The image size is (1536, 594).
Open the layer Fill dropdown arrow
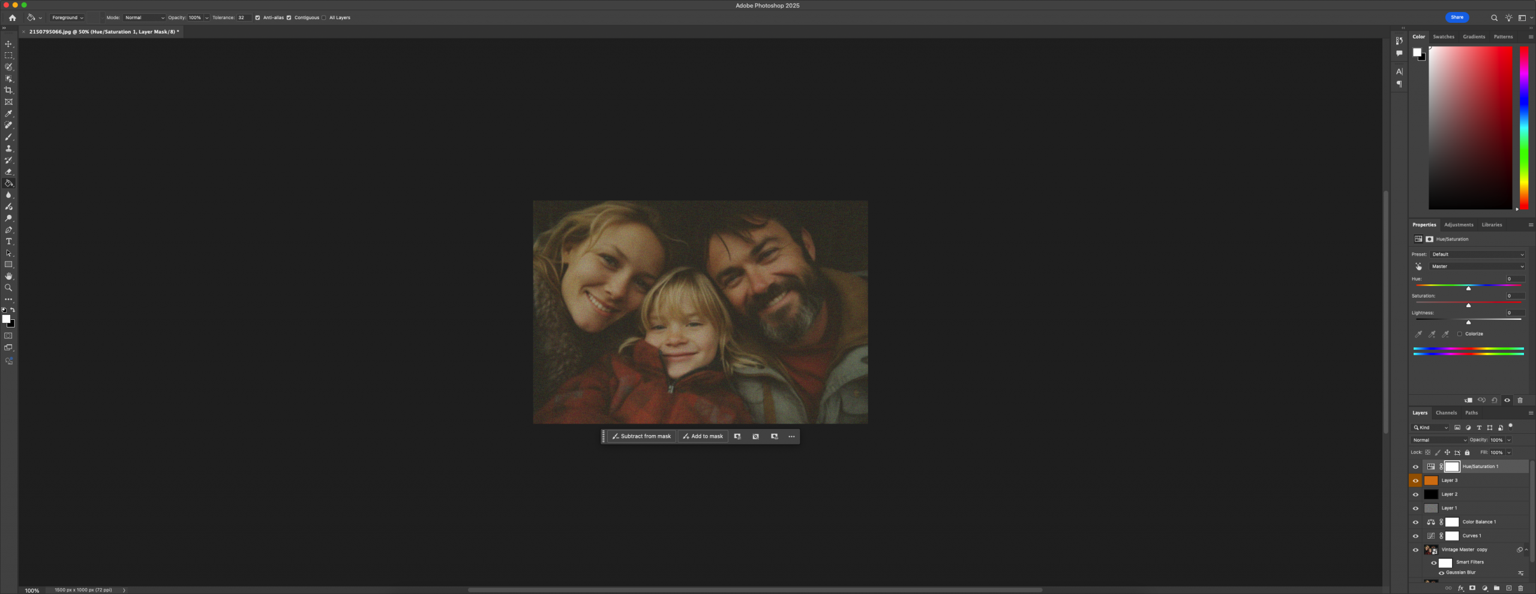click(1509, 453)
